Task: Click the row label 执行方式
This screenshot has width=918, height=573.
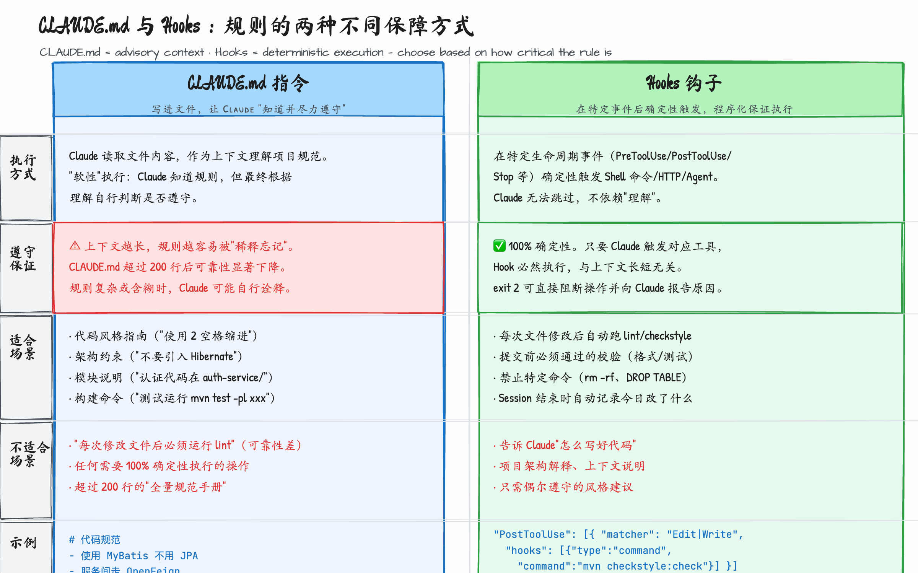Action: tap(23, 167)
